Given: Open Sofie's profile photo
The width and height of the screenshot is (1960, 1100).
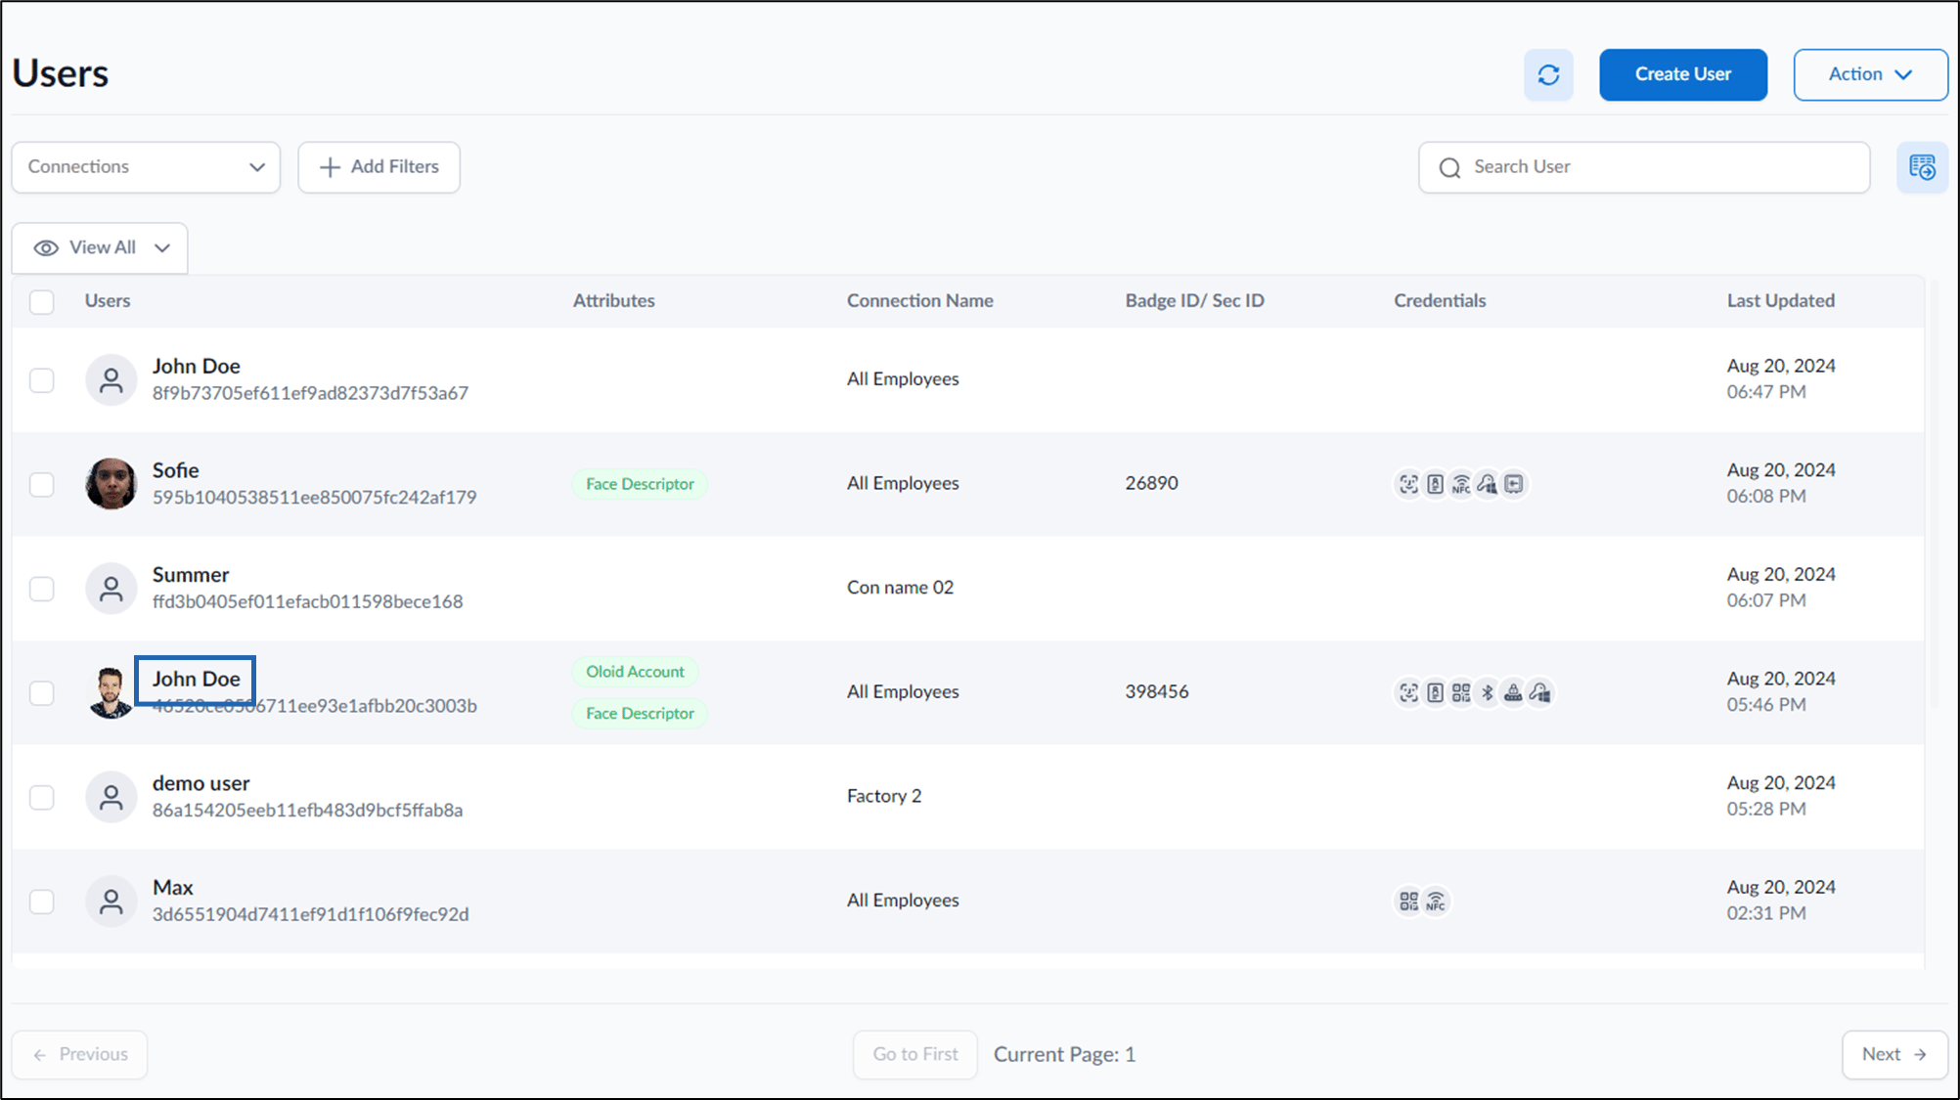Looking at the screenshot, I should pos(111,484).
